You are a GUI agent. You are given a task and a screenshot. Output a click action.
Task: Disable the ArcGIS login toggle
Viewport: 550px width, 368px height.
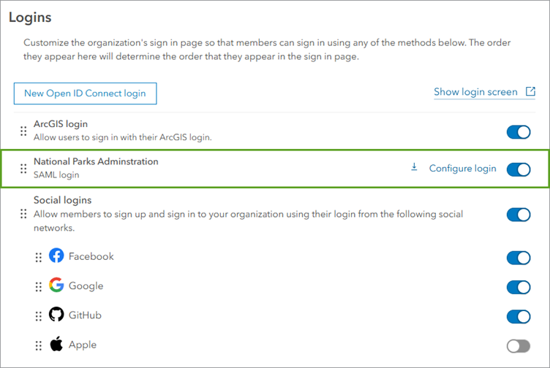[x=518, y=132]
